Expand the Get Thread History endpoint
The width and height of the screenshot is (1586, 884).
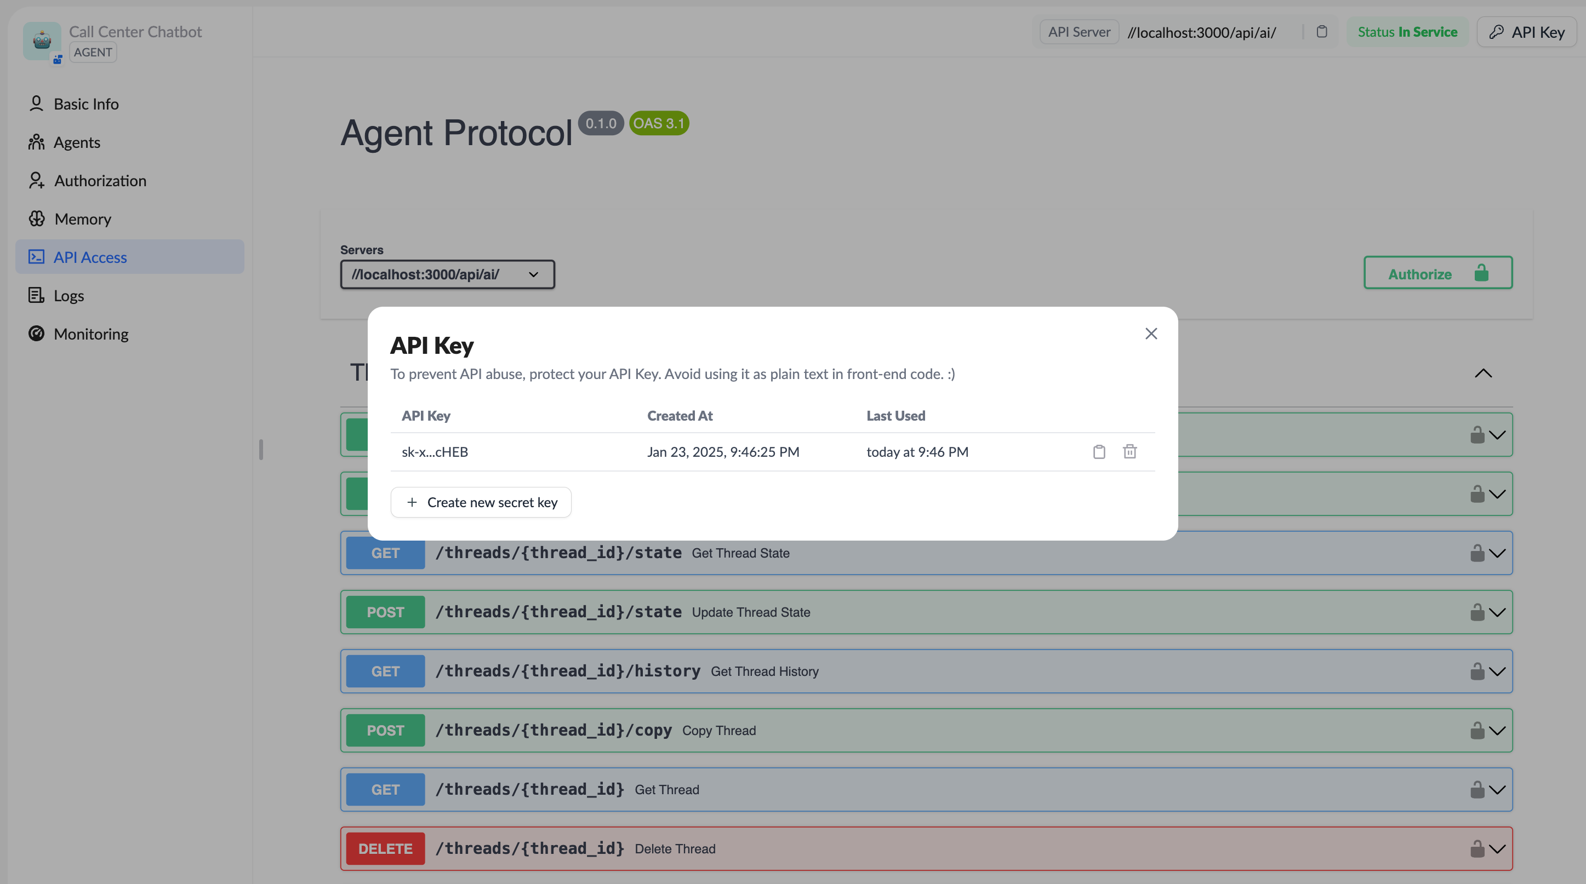tap(1497, 671)
